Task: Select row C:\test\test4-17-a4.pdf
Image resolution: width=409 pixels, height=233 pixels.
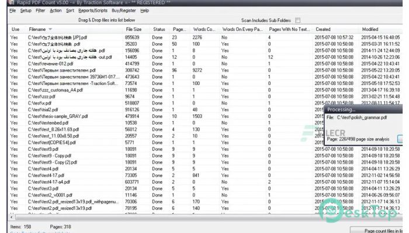Action: (206, 182)
